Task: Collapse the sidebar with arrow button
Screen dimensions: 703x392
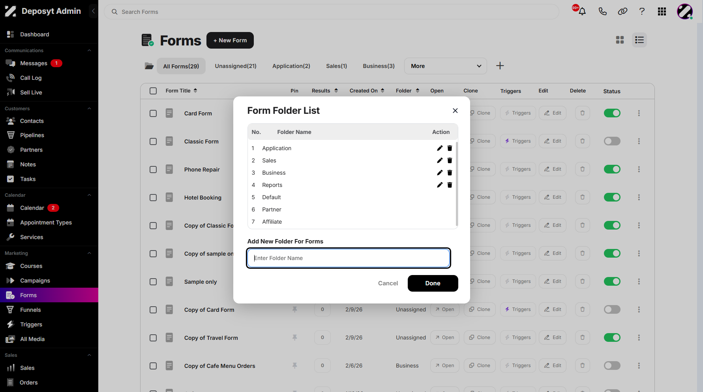Action: [93, 11]
